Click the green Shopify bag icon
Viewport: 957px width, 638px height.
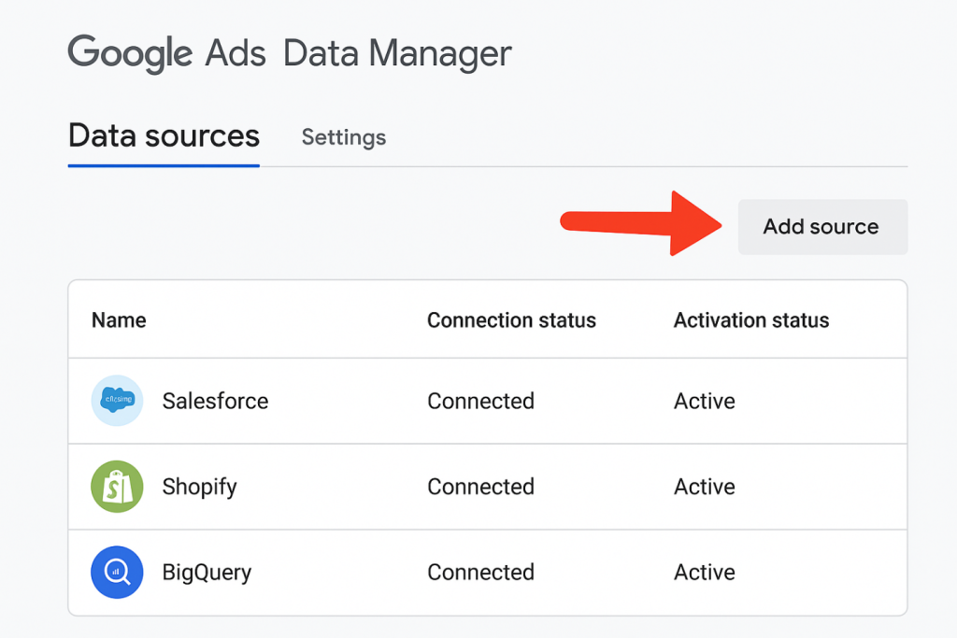tap(117, 486)
